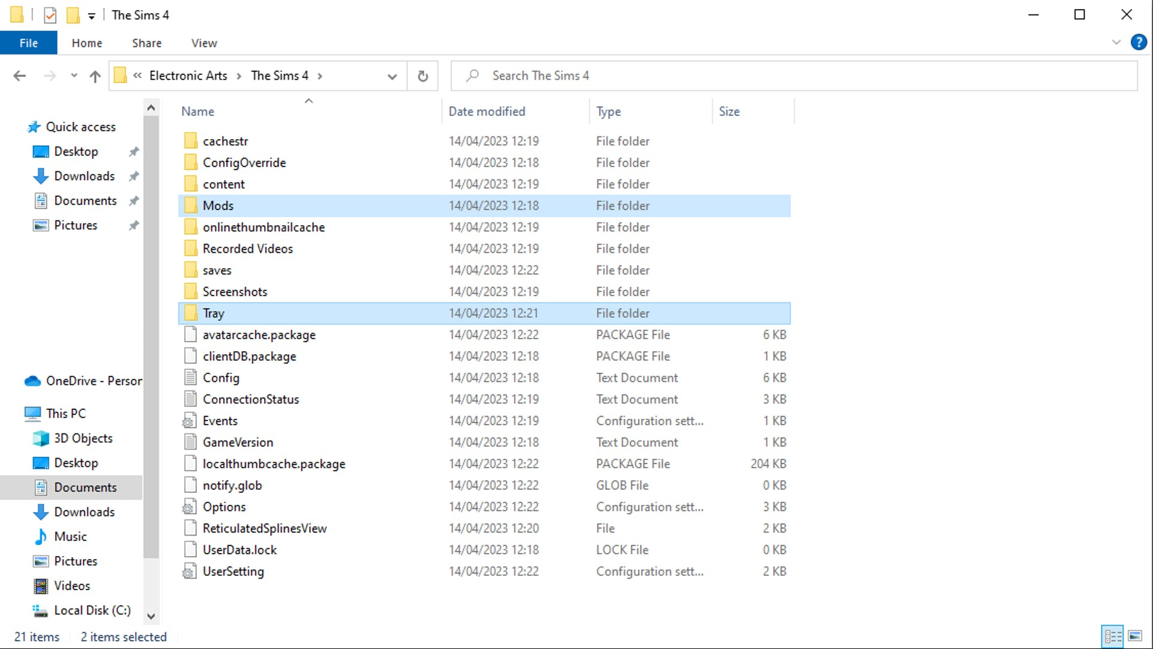Click the Config text document icon
1153x649 pixels.
click(x=190, y=378)
